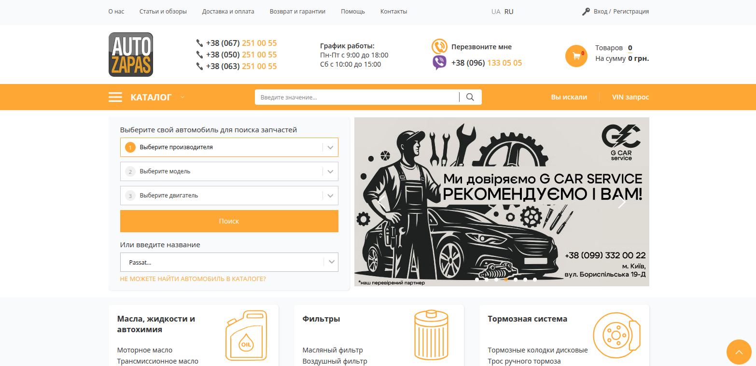
Task: Click the handset icon next to (063) number
Action: (x=199, y=66)
